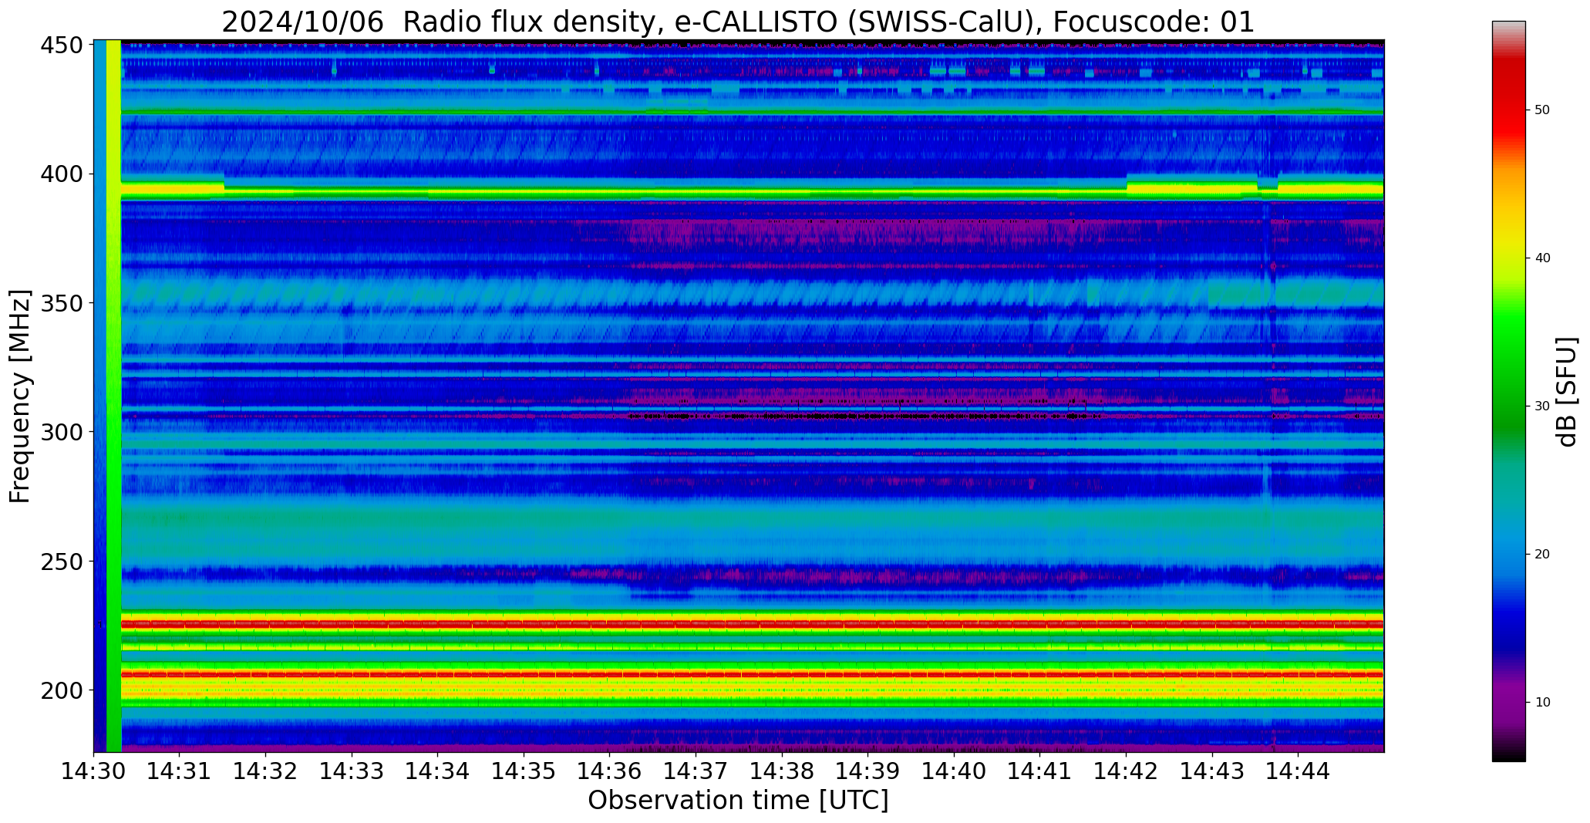Click the 14:43 time tick label
Viewport: 1590px width, 823px height.
[x=1211, y=771]
